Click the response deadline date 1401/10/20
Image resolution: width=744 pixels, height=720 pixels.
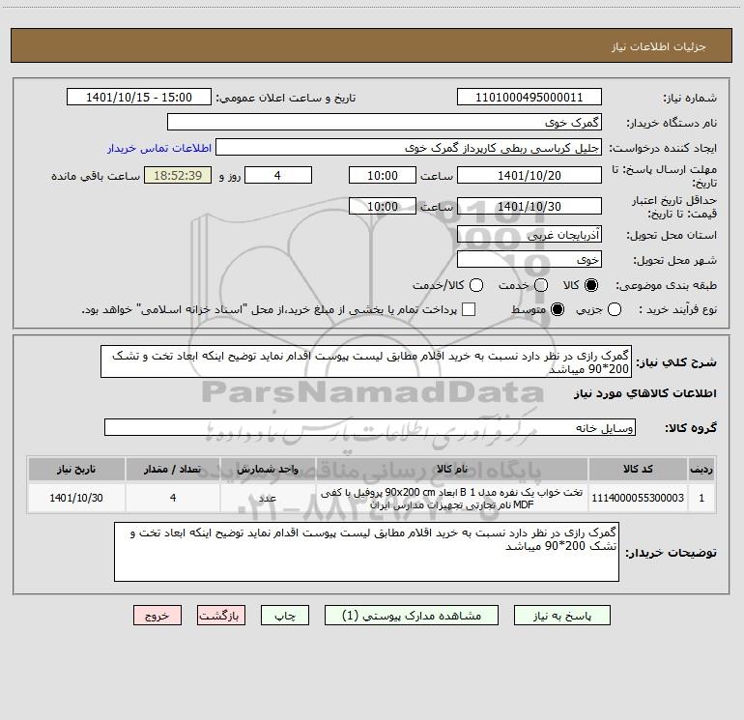pyautogui.click(x=529, y=175)
